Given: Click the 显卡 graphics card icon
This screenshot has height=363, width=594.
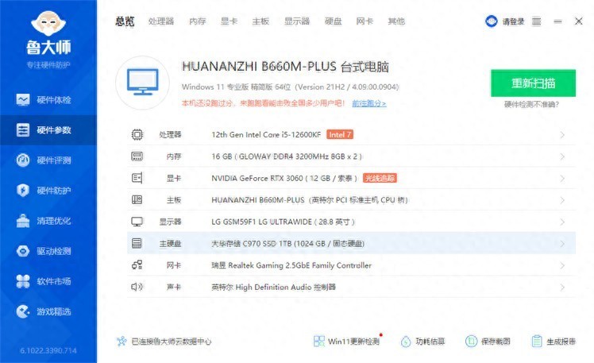Looking at the screenshot, I should point(137,178).
